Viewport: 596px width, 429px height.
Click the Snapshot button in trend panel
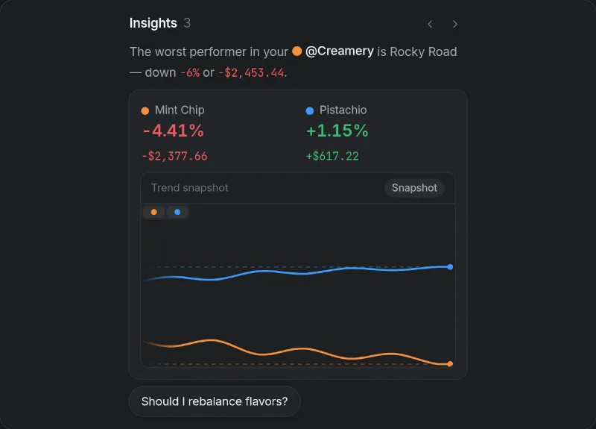tap(414, 188)
